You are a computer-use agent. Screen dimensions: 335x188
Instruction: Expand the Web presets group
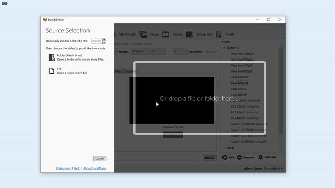point(224,148)
